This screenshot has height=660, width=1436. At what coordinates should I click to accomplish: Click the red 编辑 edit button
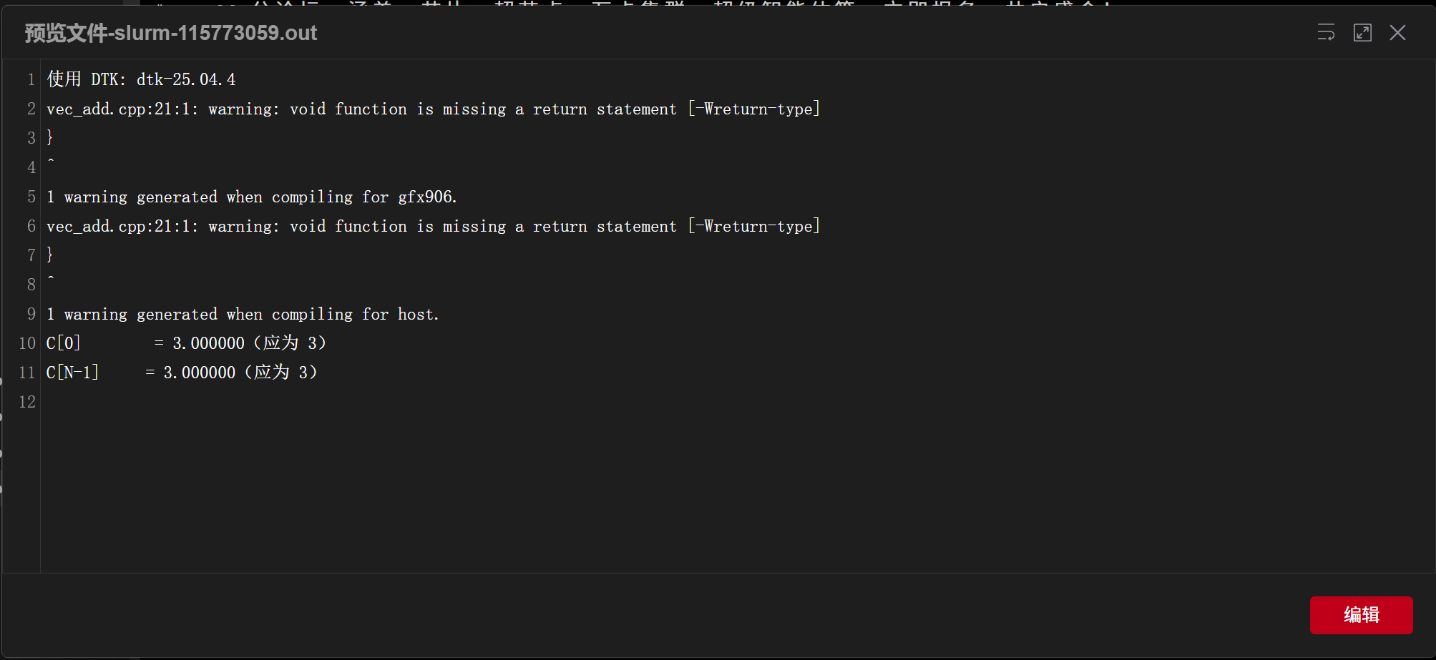pos(1361,615)
